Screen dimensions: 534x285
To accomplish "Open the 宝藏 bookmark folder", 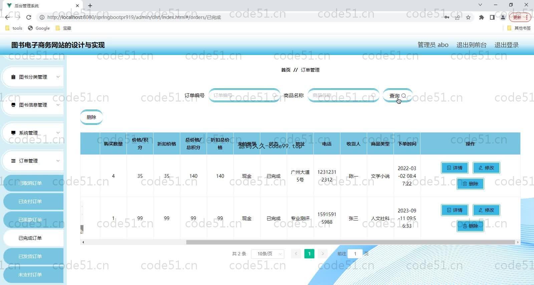I will click(63, 28).
